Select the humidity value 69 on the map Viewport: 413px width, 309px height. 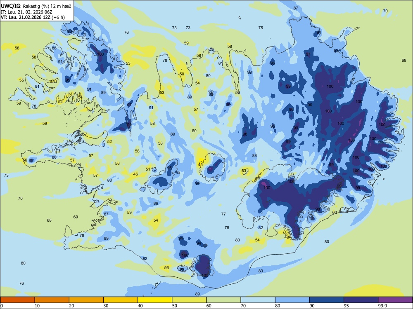76,217
